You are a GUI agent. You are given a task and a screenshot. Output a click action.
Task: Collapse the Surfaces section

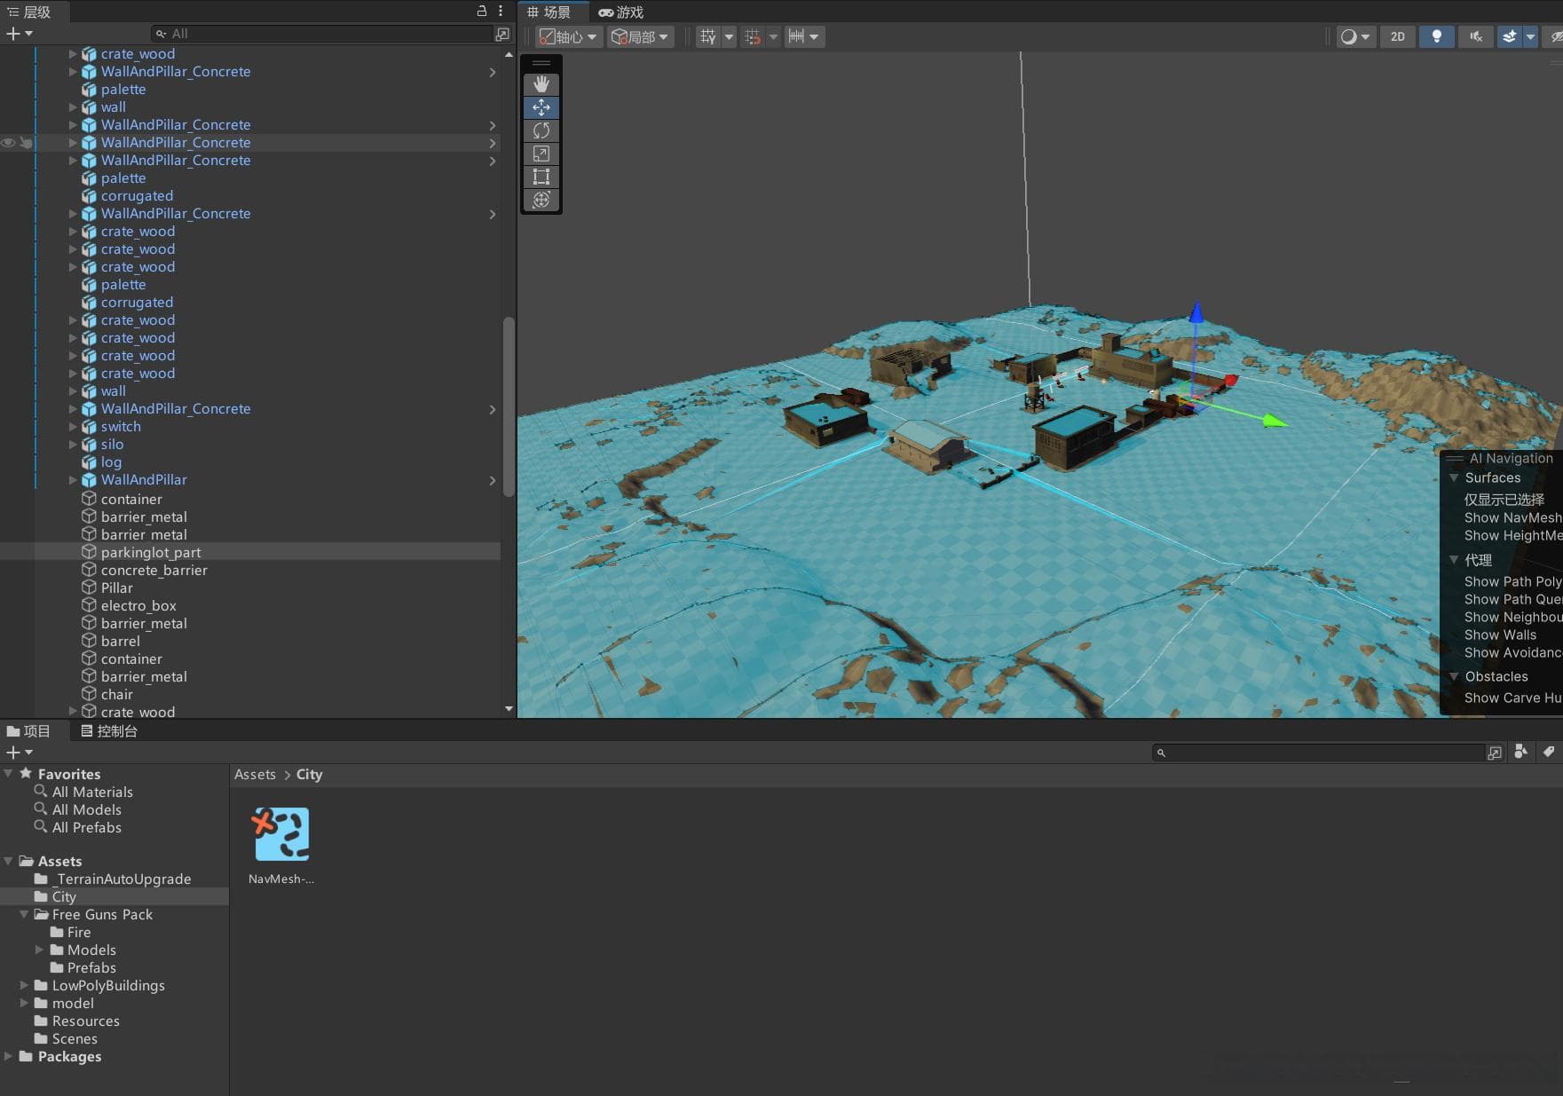[x=1454, y=478]
